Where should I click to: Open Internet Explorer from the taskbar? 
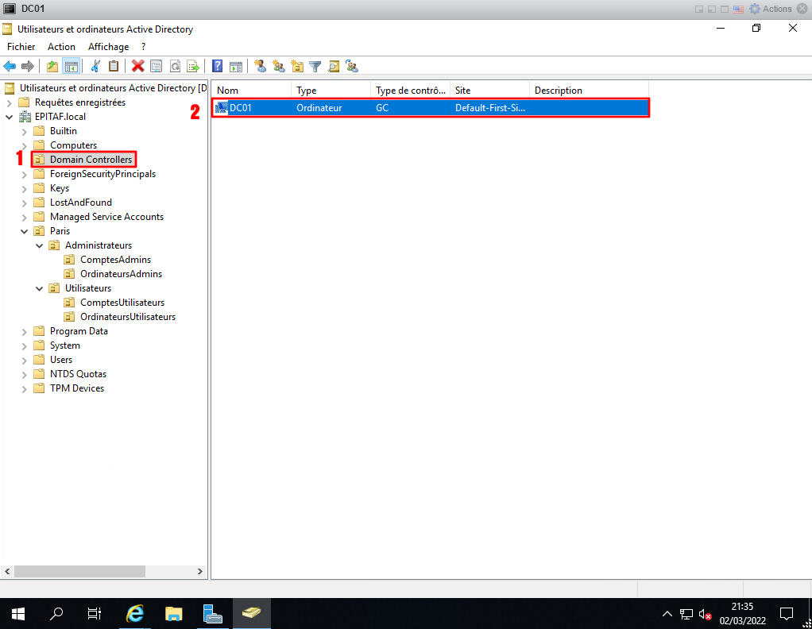(136, 613)
